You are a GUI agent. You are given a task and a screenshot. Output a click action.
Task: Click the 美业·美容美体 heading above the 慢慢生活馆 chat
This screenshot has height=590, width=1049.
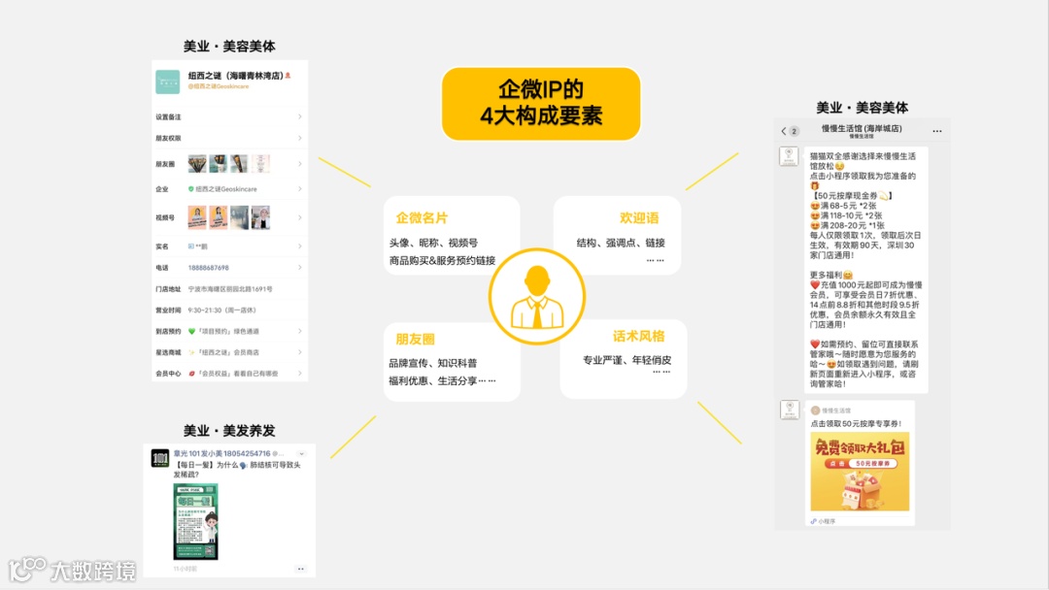tap(862, 108)
